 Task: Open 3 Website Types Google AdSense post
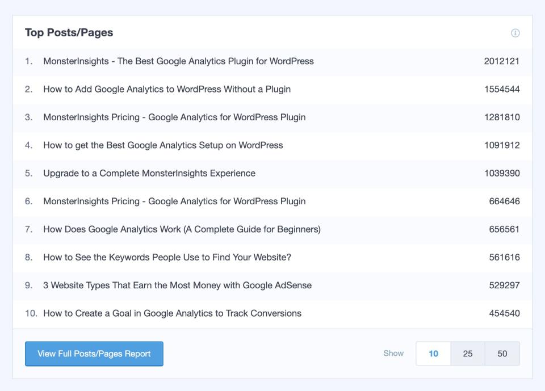pyautogui.click(x=177, y=285)
